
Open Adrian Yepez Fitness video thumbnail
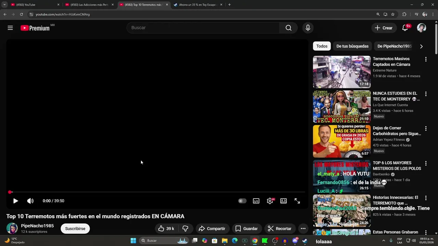[342, 141]
